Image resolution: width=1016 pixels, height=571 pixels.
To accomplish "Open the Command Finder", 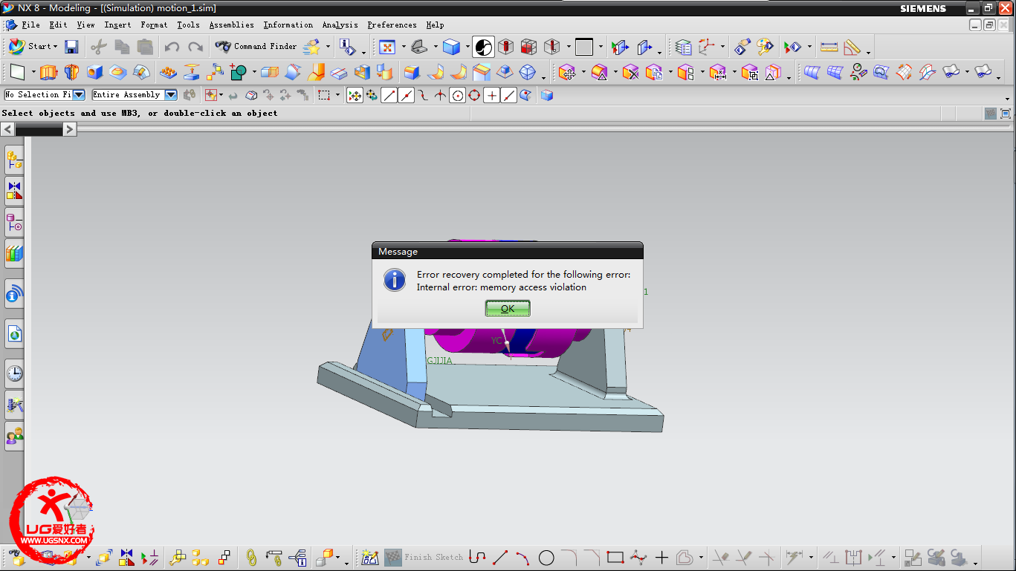I will coord(256,46).
